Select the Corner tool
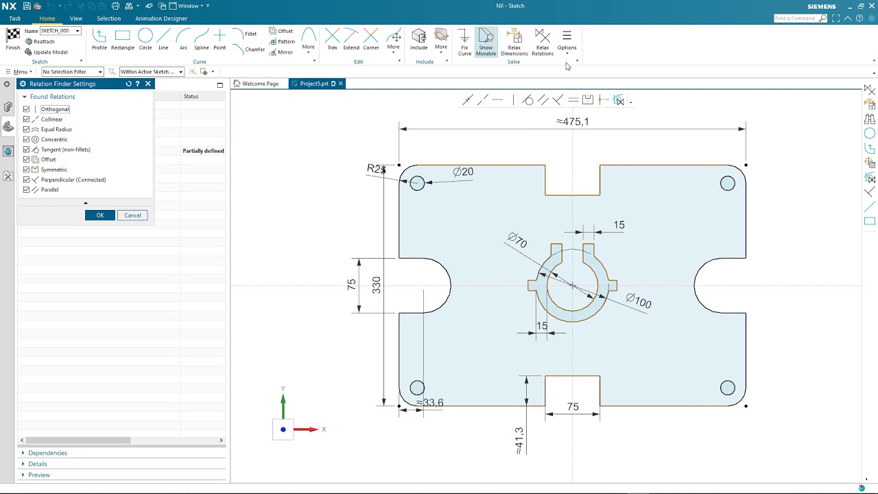This screenshot has height=494, width=878. pos(371,39)
